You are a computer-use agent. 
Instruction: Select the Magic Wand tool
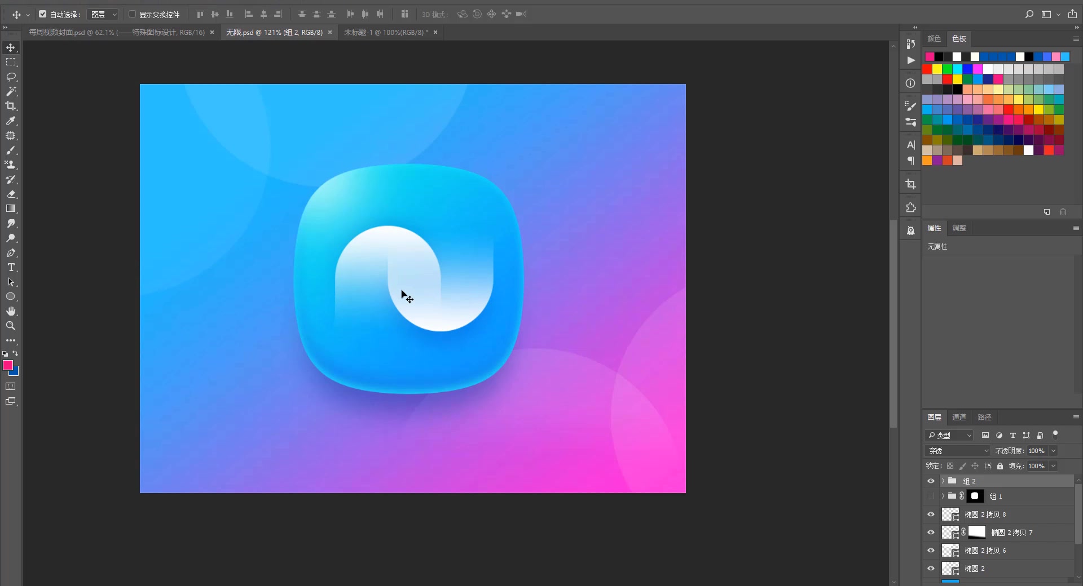pyautogui.click(x=11, y=91)
